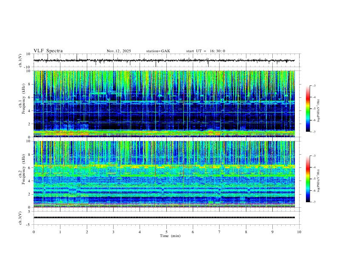The image size is (337, 260).
Task: Click the "start UT = 16:30:0" text
Action: click(206, 51)
